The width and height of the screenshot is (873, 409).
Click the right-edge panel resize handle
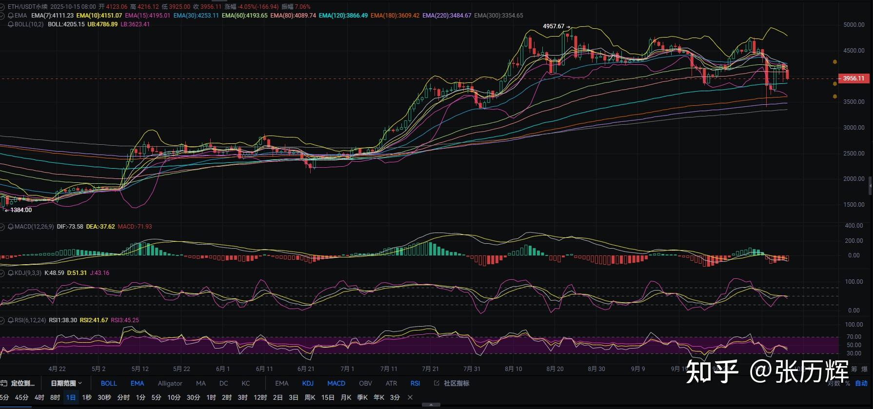point(870,185)
